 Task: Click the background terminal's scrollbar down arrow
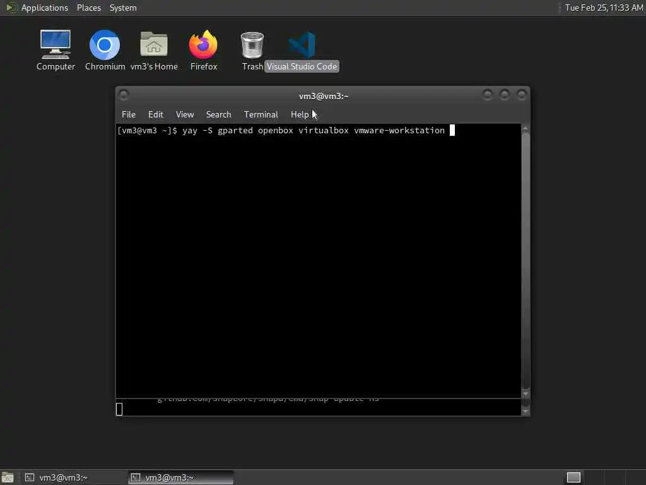[526, 411]
